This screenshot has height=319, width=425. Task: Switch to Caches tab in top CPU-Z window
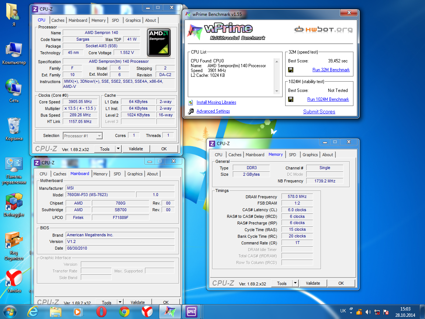pyautogui.click(x=58, y=20)
